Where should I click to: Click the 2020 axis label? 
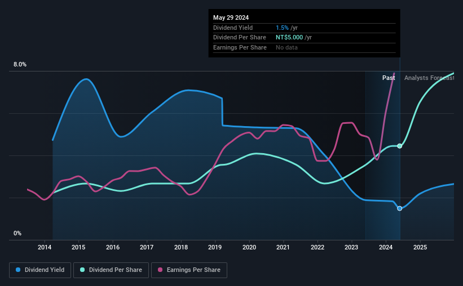(x=249, y=247)
